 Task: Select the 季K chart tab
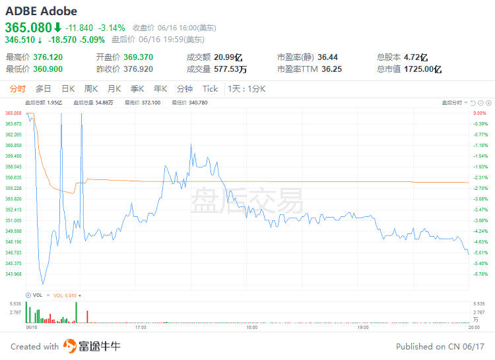(137, 89)
